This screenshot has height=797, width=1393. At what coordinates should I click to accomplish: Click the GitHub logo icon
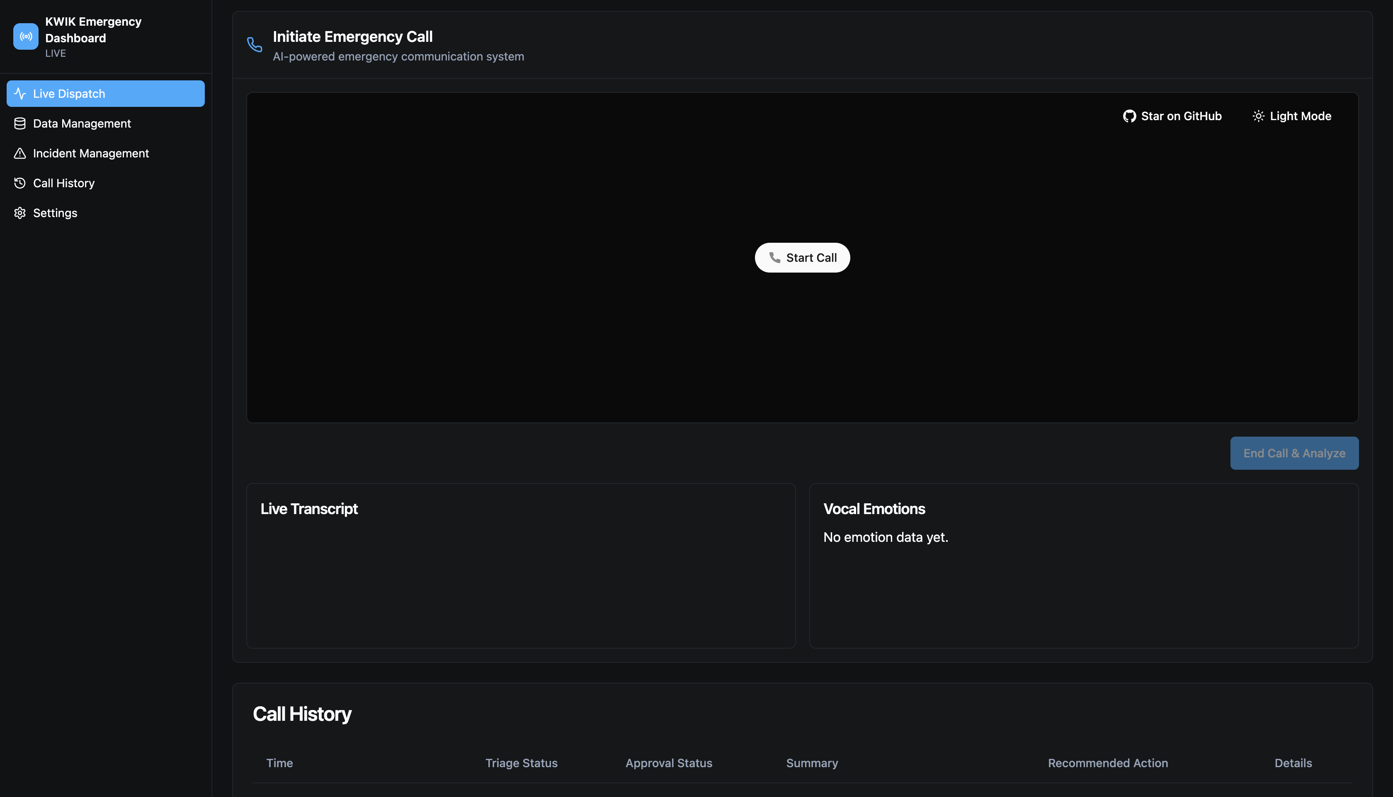1129,116
